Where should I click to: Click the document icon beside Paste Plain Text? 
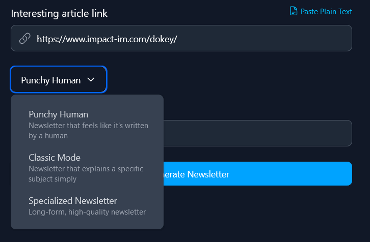pos(294,11)
